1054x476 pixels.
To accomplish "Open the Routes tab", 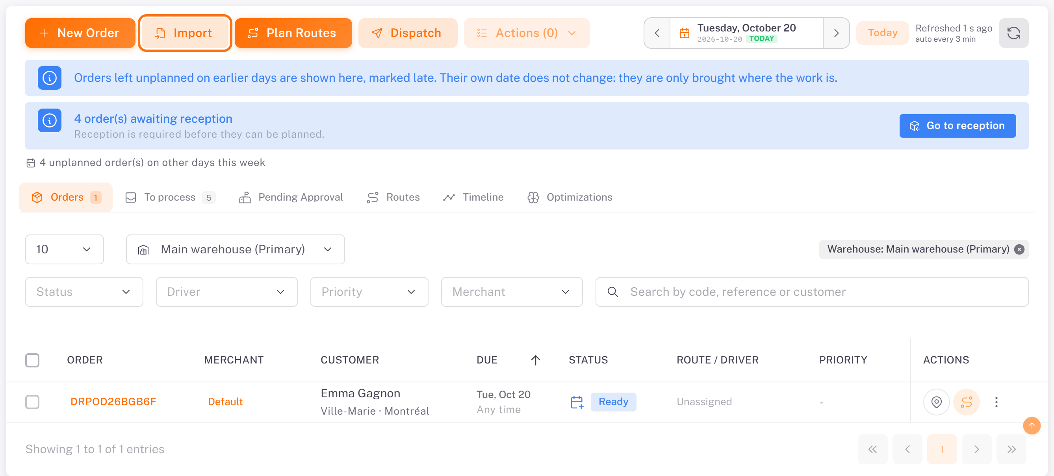I will pyautogui.click(x=393, y=197).
